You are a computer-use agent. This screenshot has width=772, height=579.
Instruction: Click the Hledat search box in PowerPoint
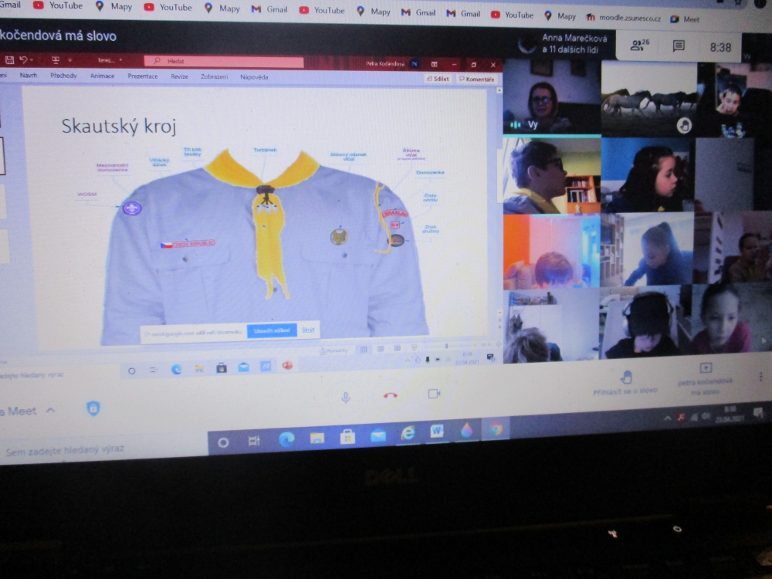click(224, 62)
